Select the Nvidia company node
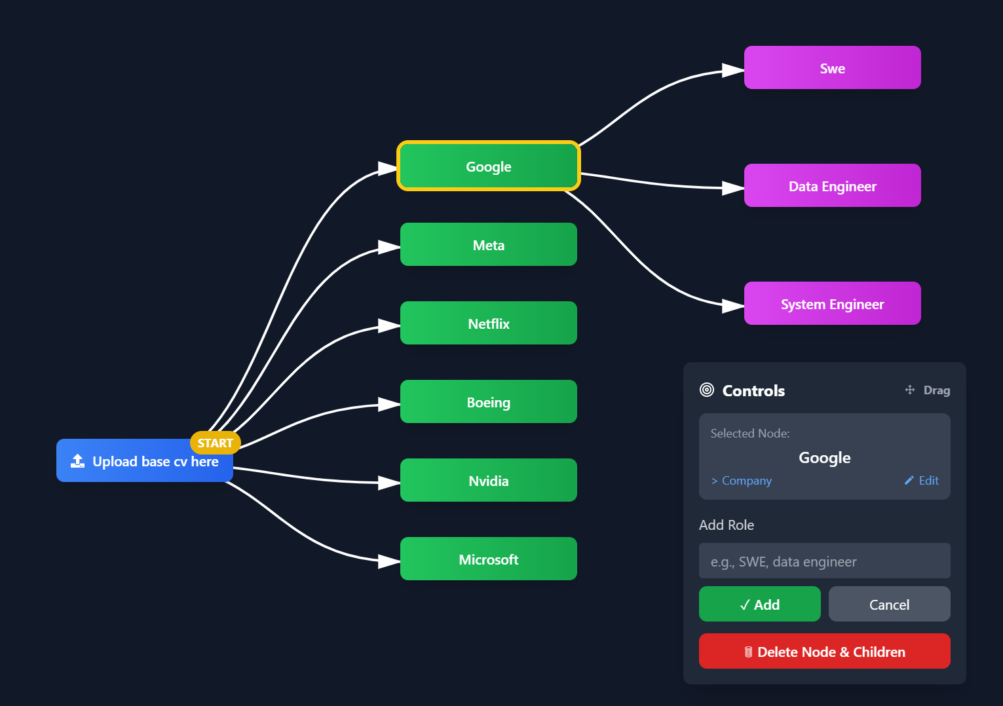Screen dimensions: 1003x706 (489, 480)
